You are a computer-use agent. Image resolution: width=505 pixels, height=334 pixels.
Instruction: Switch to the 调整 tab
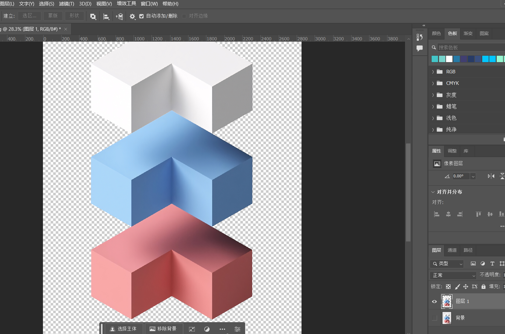tap(452, 151)
